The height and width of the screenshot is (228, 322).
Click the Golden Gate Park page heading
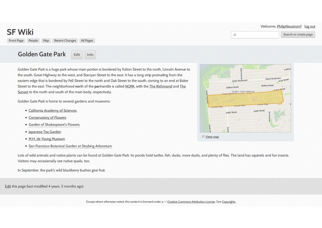42,54
